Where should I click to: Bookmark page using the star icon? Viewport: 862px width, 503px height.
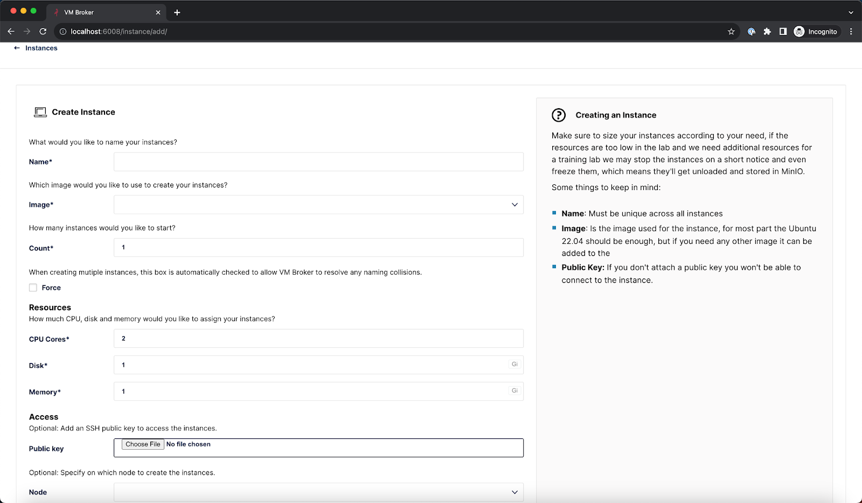(731, 32)
